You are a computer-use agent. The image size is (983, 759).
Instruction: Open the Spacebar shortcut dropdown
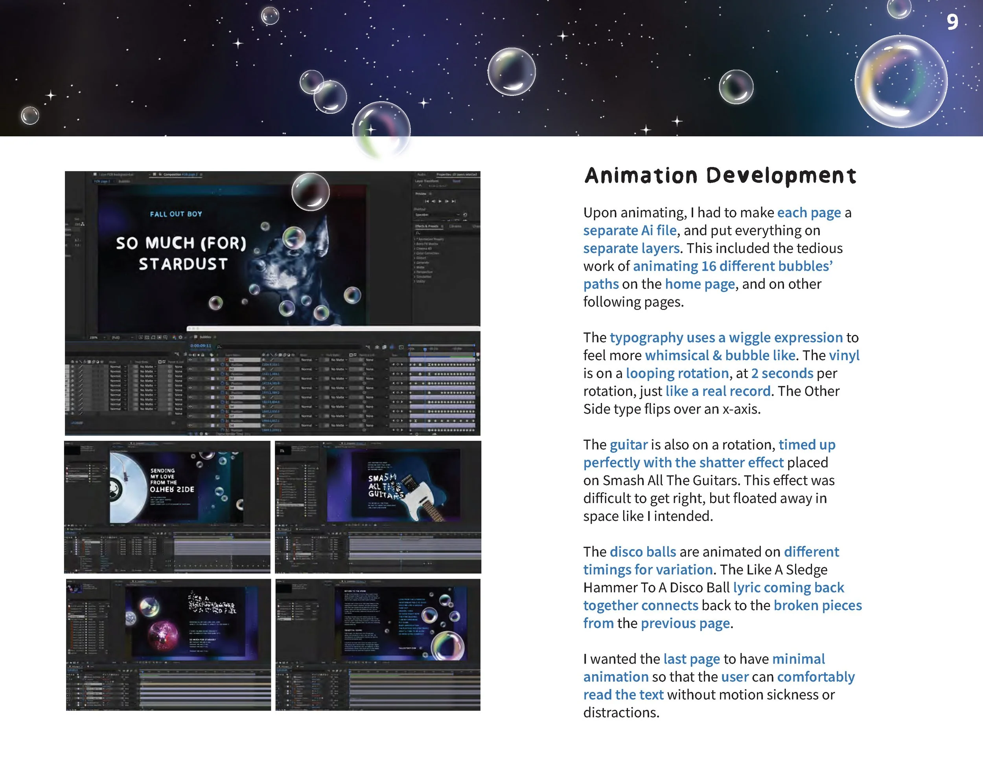click(458, 215)
